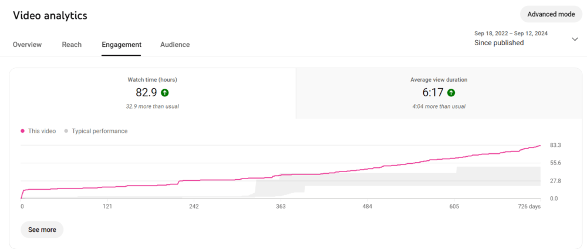Open the Since published date selector
Viewport: 587px width, 249px height.
click(499, 42)
